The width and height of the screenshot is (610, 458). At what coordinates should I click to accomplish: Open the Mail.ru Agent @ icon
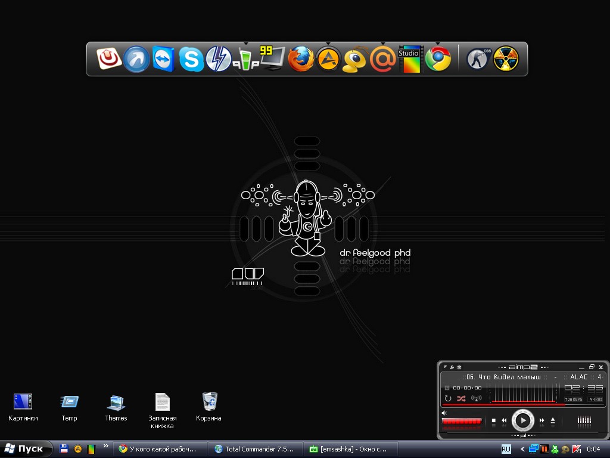point(382,59)
